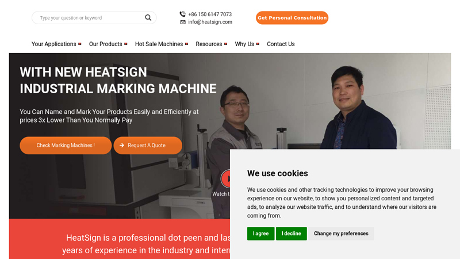Open Our Products menu
The width and height of the screenshot is (460, 259).
coord(105,44)
